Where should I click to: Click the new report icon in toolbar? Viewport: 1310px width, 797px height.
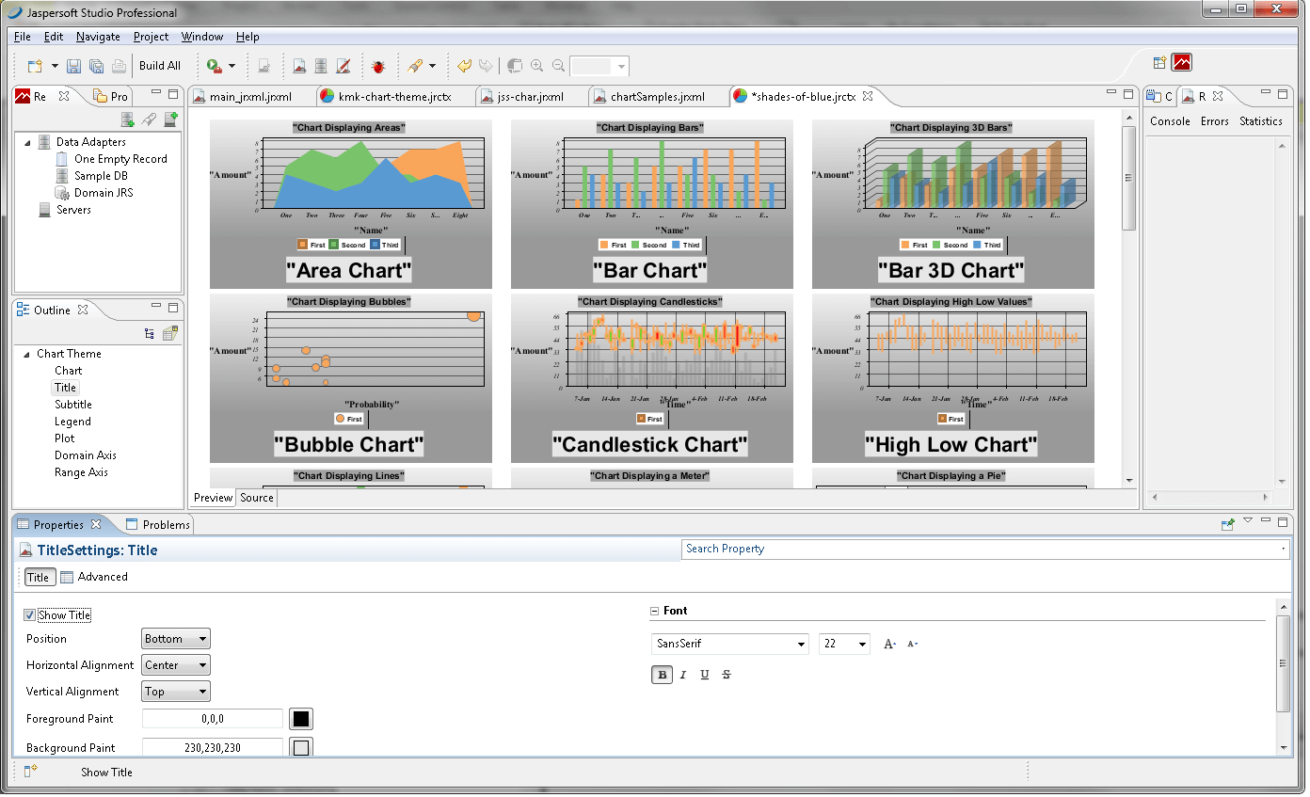[299, 66]
